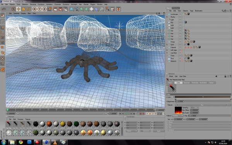Expand the Leg Base object group
Image resolution: width=232 pixels, height=145 pixels.
coord(167,53)
